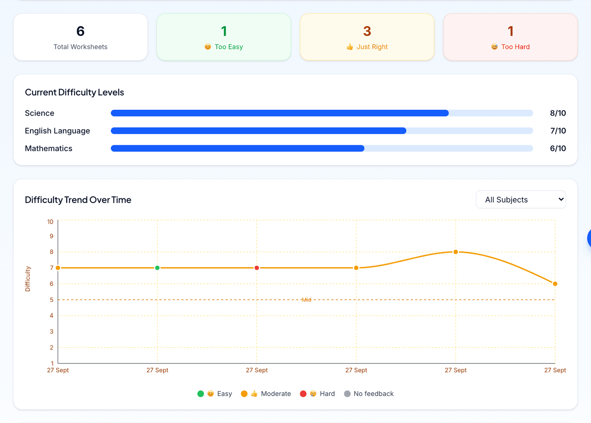Viewport: 591px width, 423px height.
Task: Click the English Language subject label
Action: pyautogui.click(x=57, y=131)
